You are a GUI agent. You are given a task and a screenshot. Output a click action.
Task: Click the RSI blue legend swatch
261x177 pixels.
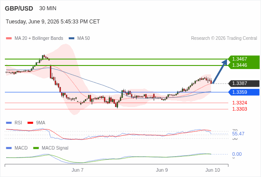(9, 123)
